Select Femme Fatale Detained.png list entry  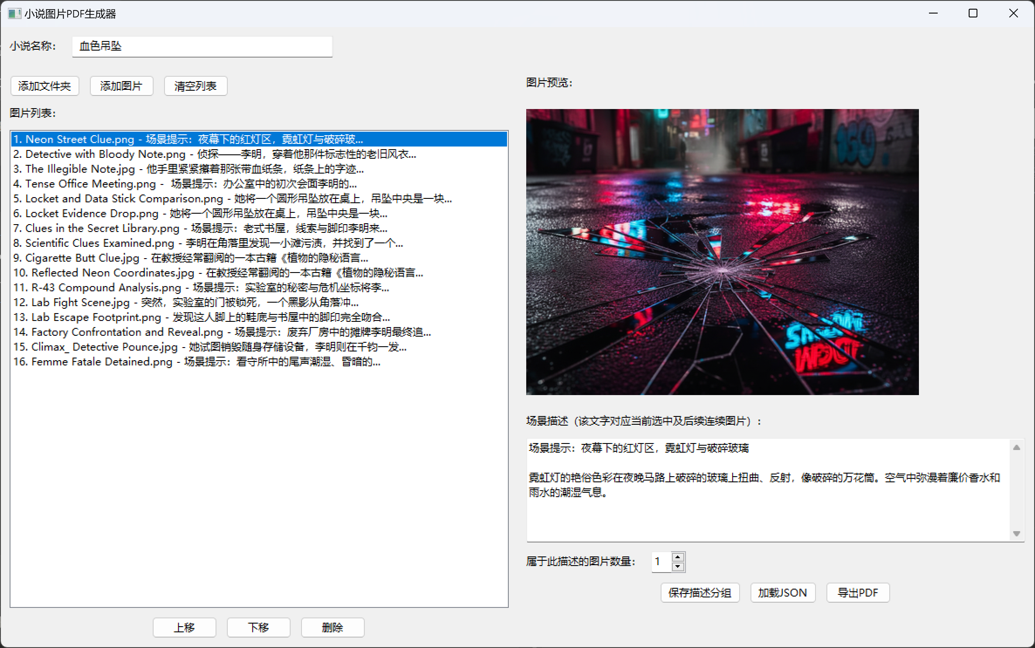click(196, 362)
